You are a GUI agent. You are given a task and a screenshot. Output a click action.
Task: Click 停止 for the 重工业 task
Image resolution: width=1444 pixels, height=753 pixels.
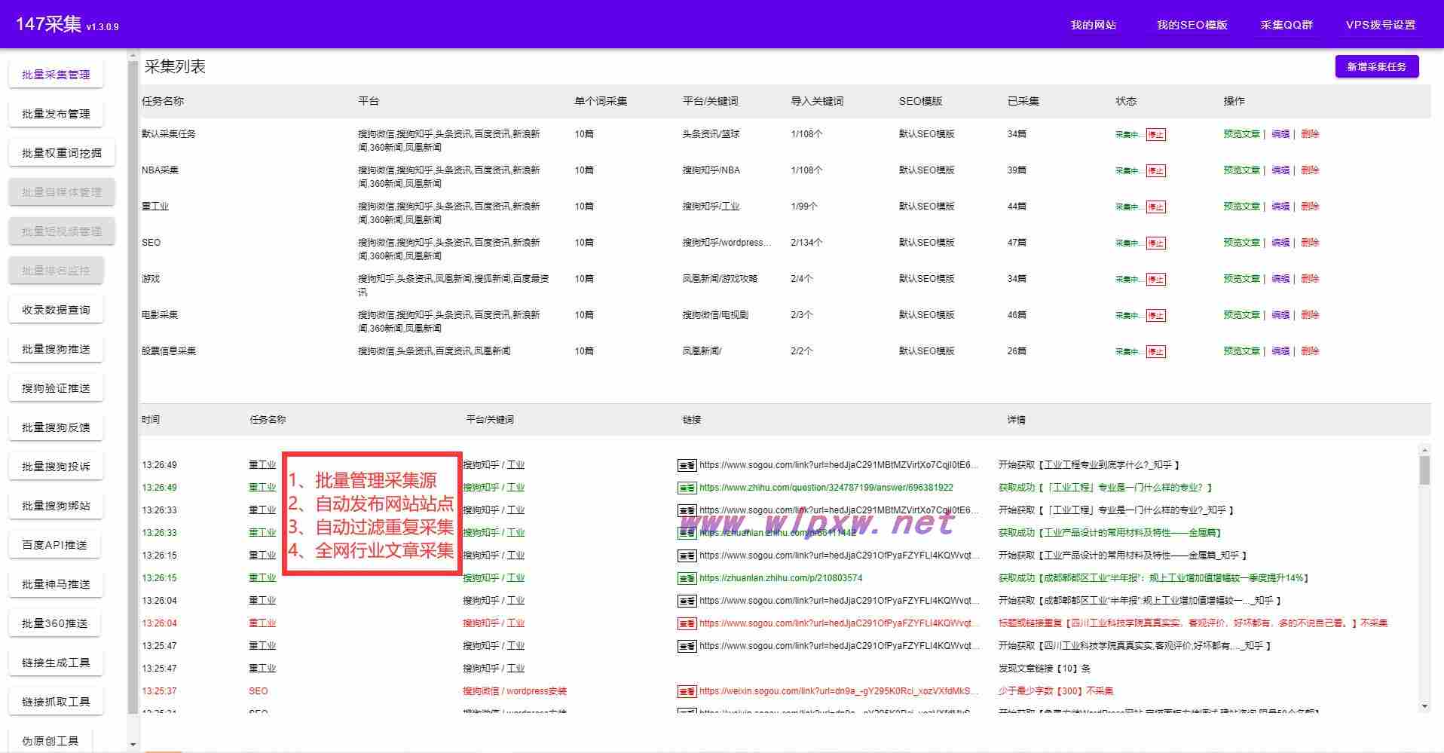coord(1155,207)
